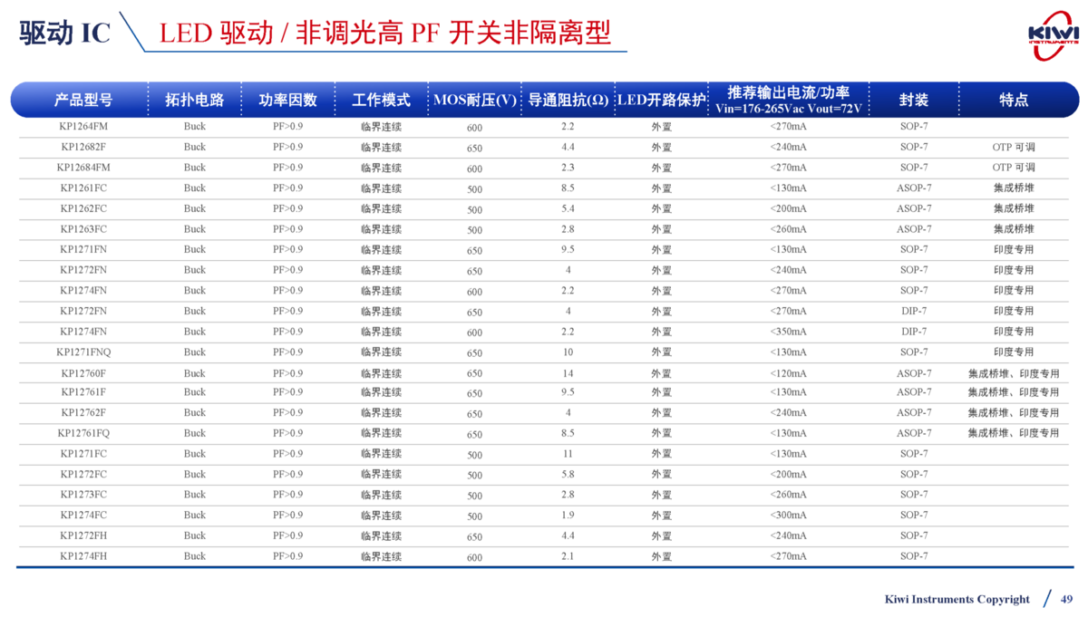The width and height of the screenshot is (1088, 617).
Task: Click the MOS耐压(V) column header
Action: (474, 100)
